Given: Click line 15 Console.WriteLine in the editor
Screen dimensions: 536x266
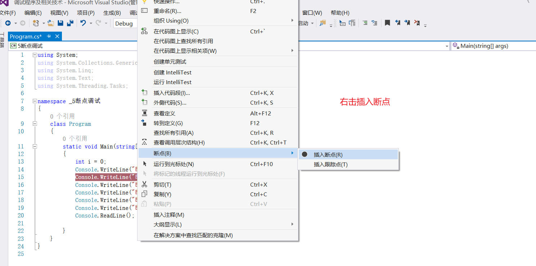Looking at the screenshot, I should [x=104, y=177].
